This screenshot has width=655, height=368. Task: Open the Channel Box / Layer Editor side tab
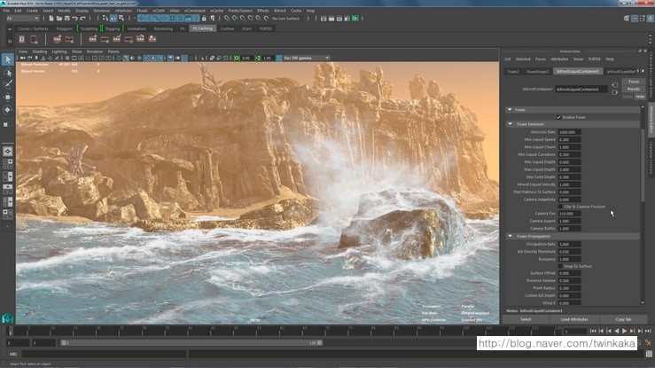[x=651, y=75]
